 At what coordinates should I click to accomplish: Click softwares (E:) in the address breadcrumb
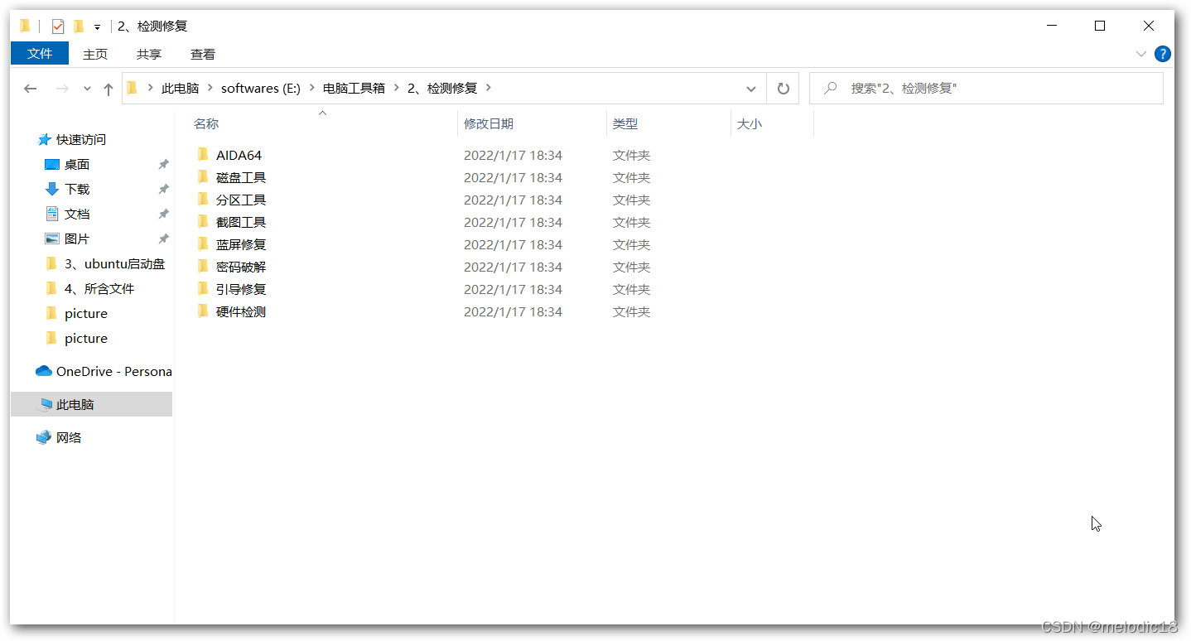click(261, 88)
